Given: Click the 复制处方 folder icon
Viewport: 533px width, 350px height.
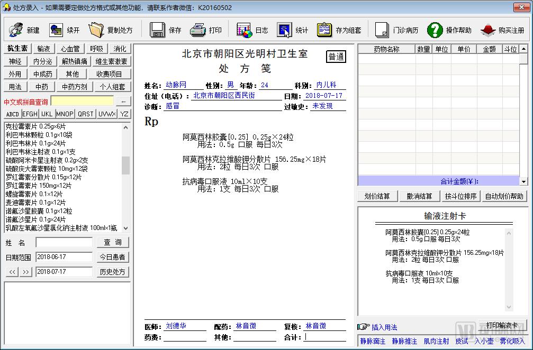Looking at the screenshot, I should [96, 30].
